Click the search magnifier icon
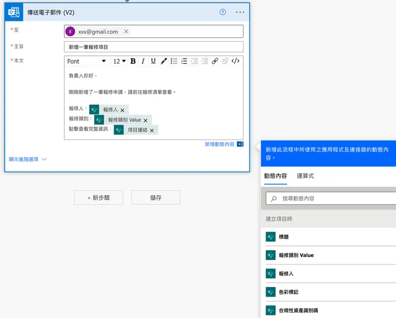This screenshot has width=396, height=318. click(273, 199)
